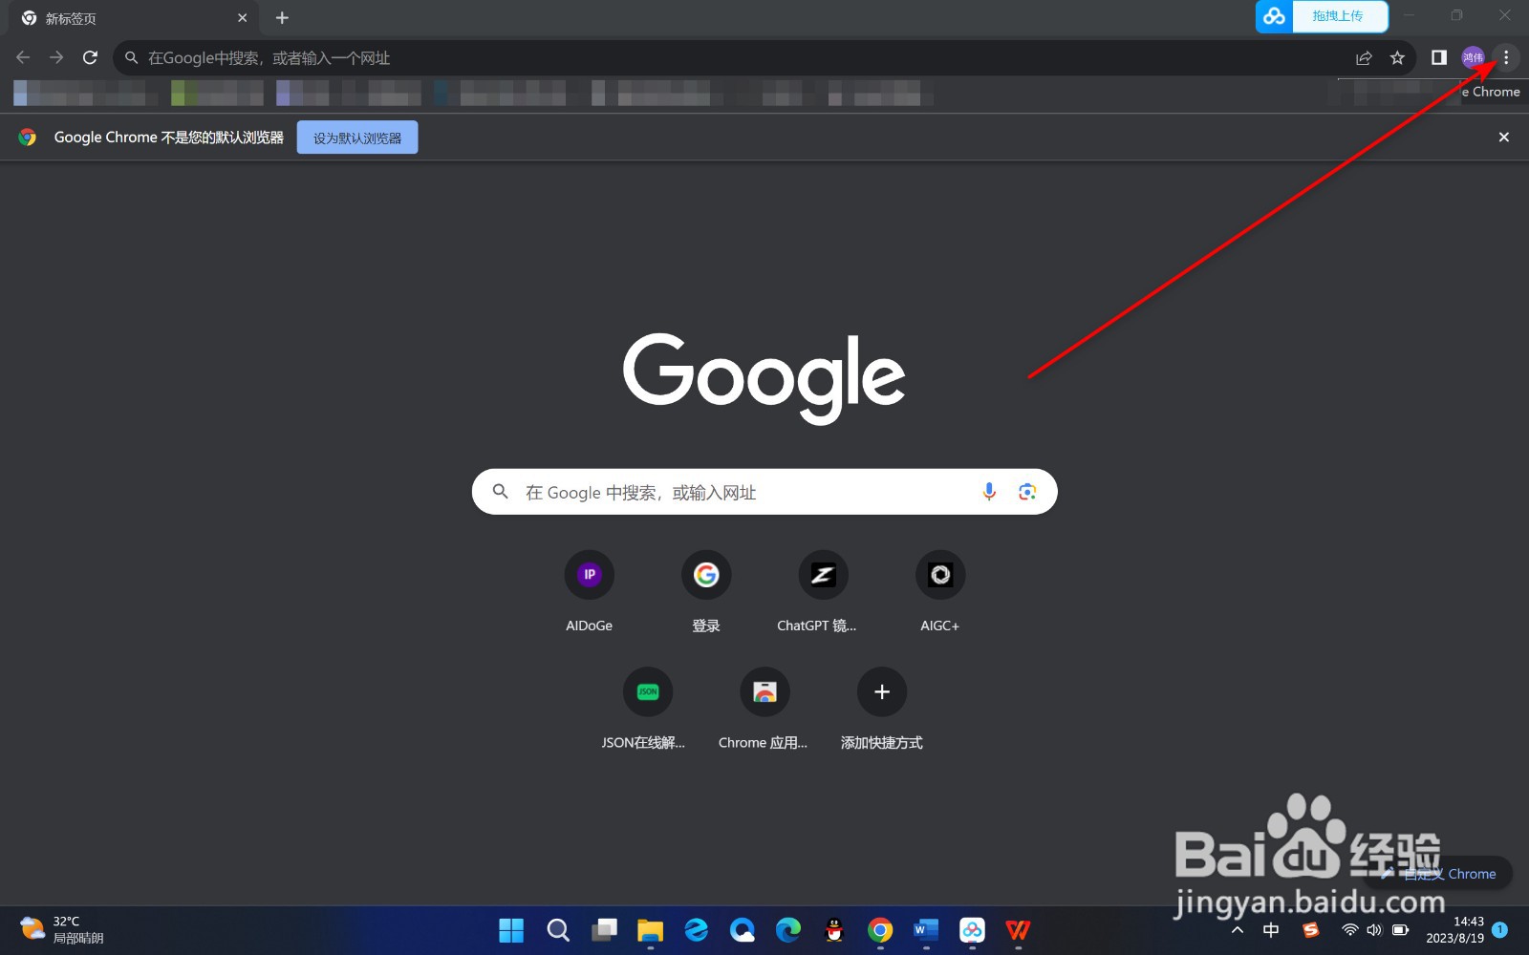Switch to Chrome on taskbar
This screenshot has height=955, width=1529.
tap(880, 930)
